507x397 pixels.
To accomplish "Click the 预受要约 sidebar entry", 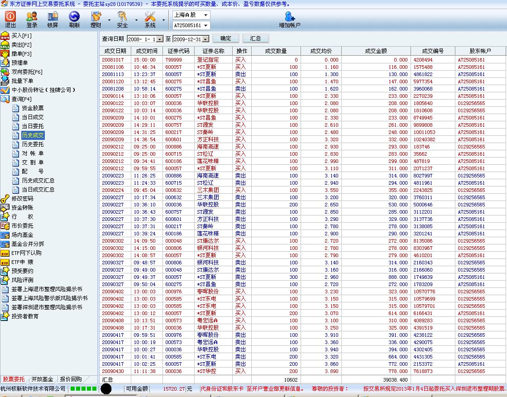I will tap(22, 271).
